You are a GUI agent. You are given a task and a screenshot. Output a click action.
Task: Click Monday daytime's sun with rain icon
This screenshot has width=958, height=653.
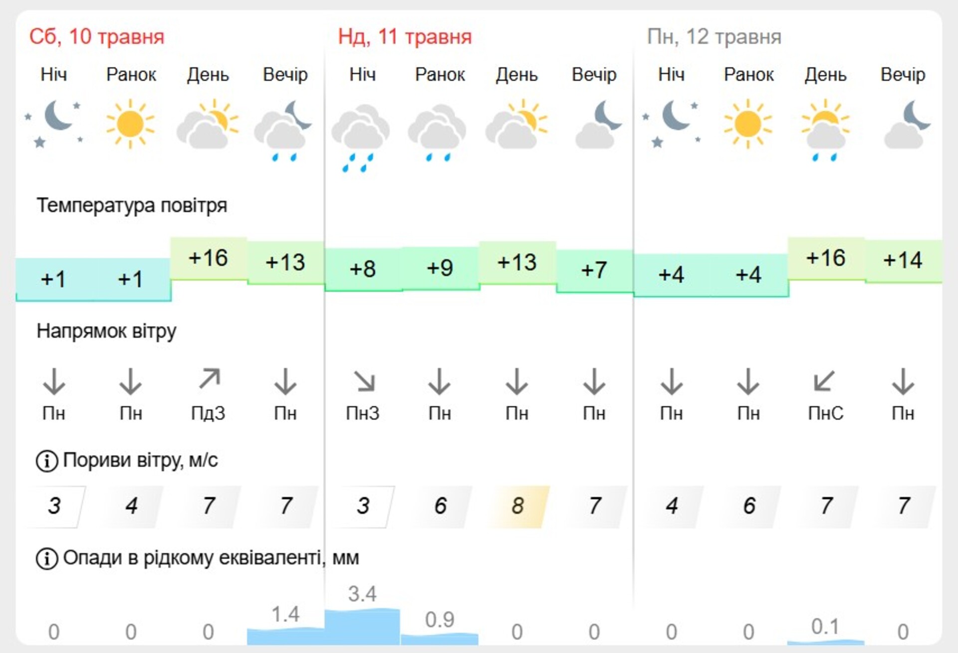pos(825,131)
